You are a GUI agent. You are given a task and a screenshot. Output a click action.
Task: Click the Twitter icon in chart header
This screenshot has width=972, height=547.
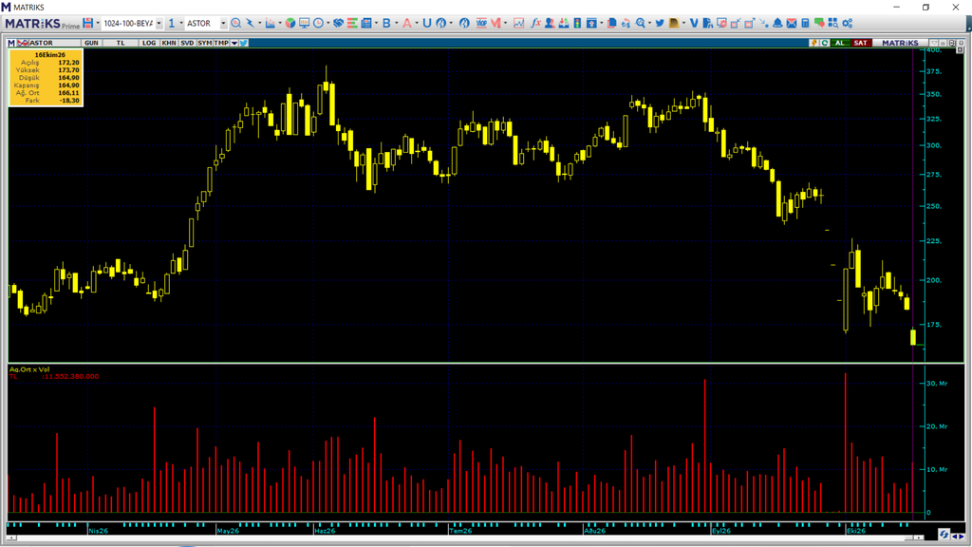[x=244, y=43]
